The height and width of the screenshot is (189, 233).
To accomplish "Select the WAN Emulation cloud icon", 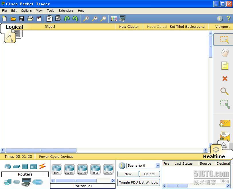I will (x=17, y=182).
